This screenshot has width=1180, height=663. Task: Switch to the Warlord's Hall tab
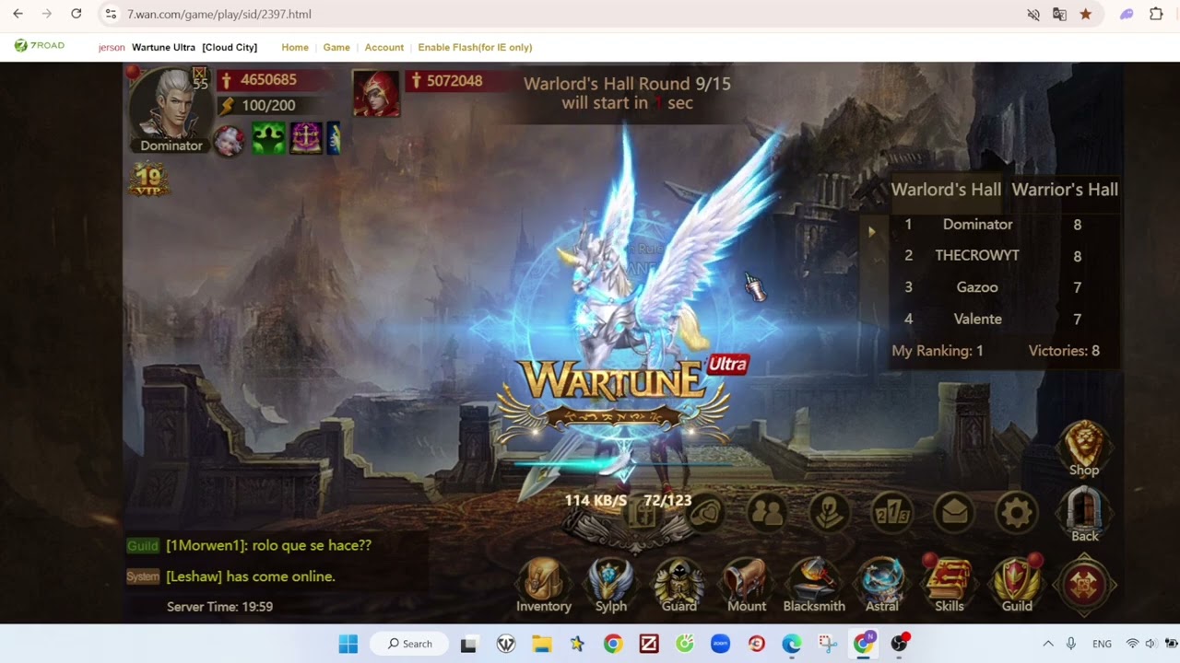click(x=946, y=190)
